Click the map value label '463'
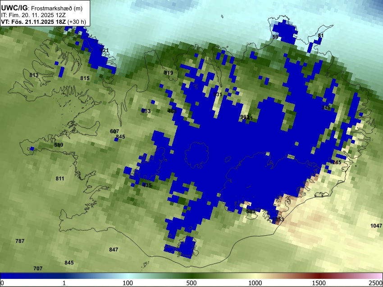The height and width of the screenshot is (287, 383). click(172, 111)
